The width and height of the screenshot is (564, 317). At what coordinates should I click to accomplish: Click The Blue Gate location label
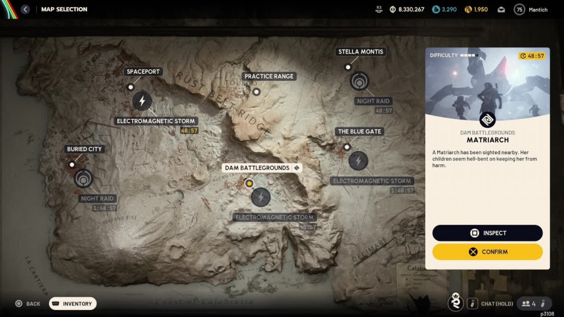coord(359,131)
